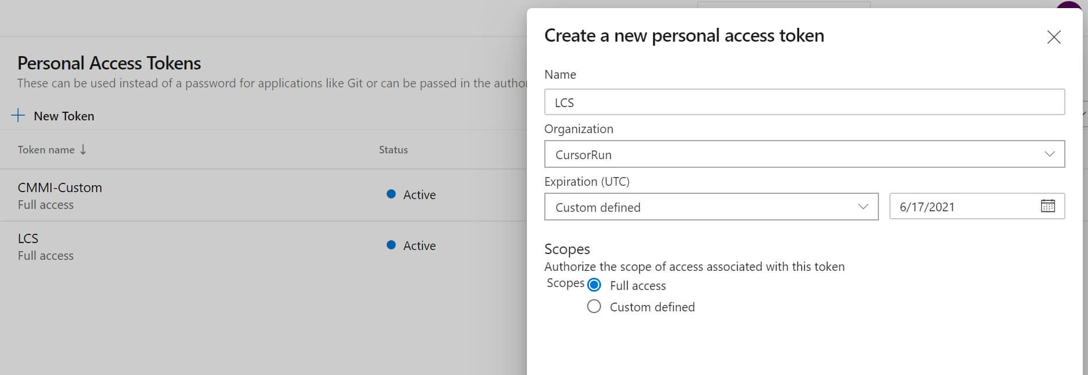The image size is (1088, 375).
Task: Open the Expiration Custom defined dropdown
Action: pos(710,207)
